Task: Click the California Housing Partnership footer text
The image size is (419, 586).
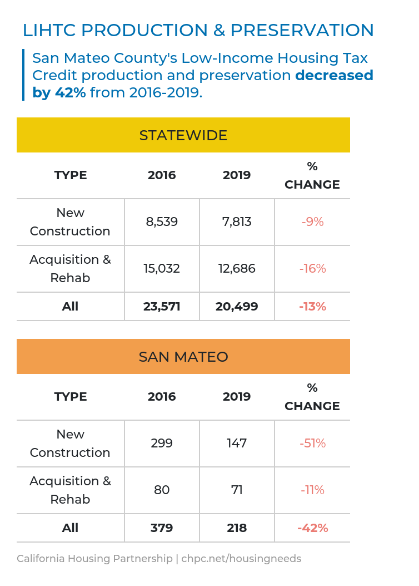Action: pyautogui.click(x=94, y=558)
